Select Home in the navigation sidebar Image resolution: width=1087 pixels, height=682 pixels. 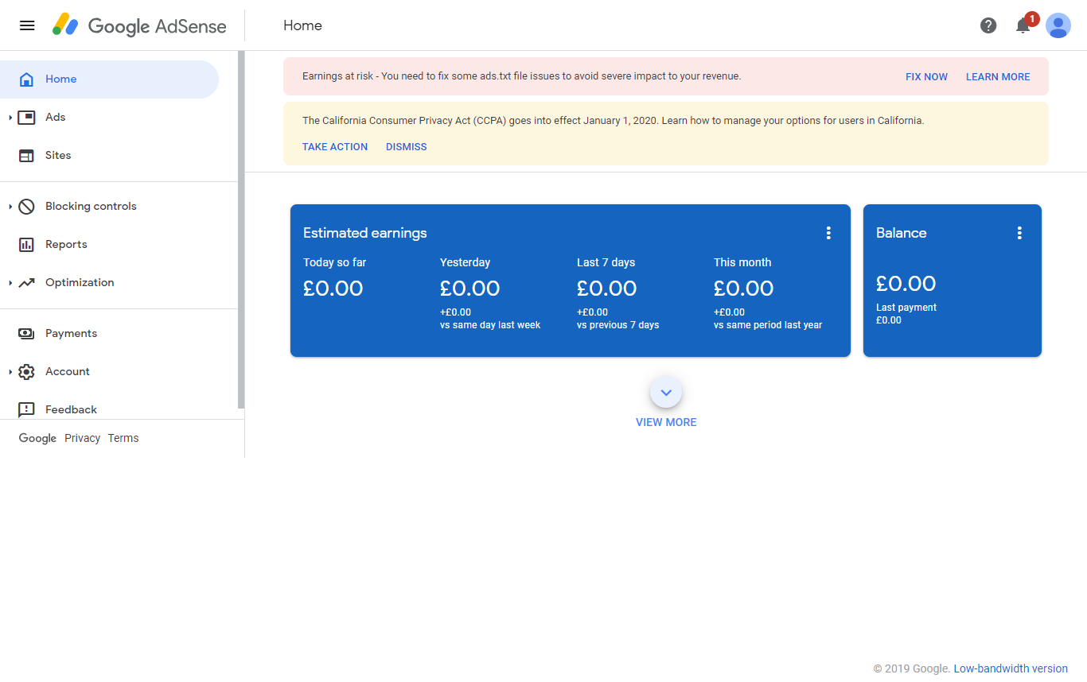61,79
